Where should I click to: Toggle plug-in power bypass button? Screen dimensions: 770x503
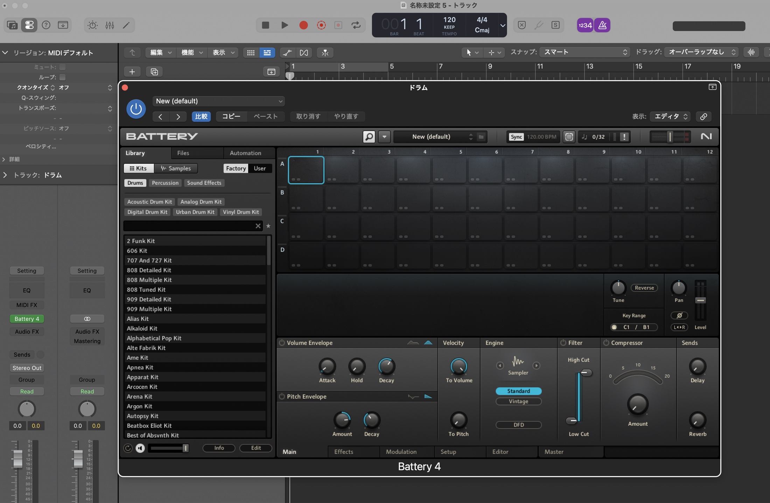(x=136, y=109)
